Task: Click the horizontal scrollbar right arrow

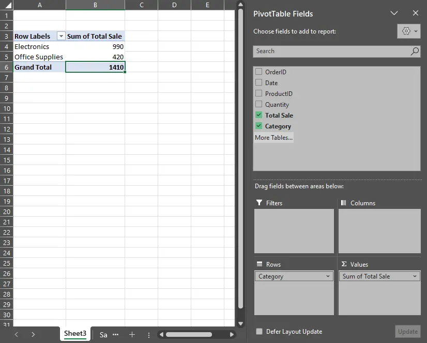Action: click(232, 335)
